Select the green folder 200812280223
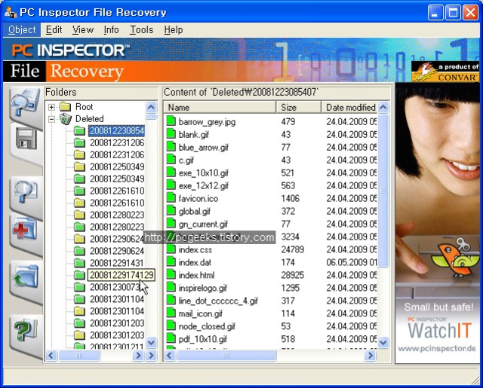This screenshot has width=483, height=388. pyautogui.click(x=117, y=228)
